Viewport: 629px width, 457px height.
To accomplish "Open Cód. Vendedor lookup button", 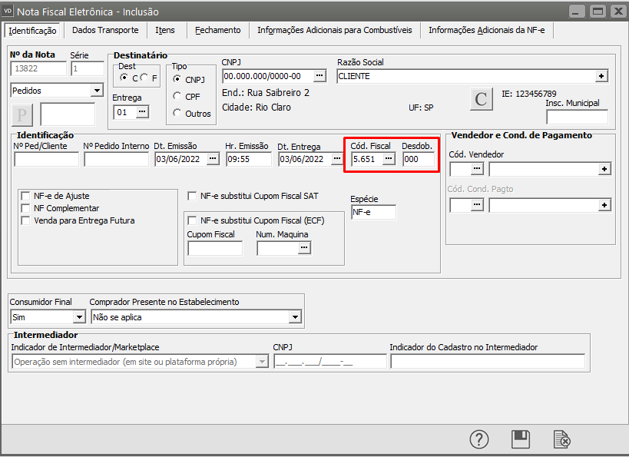I will pyautogui.click(x=477, y=168).
